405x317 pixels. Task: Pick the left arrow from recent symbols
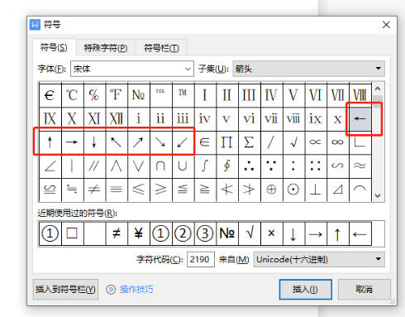click(360, 233)
